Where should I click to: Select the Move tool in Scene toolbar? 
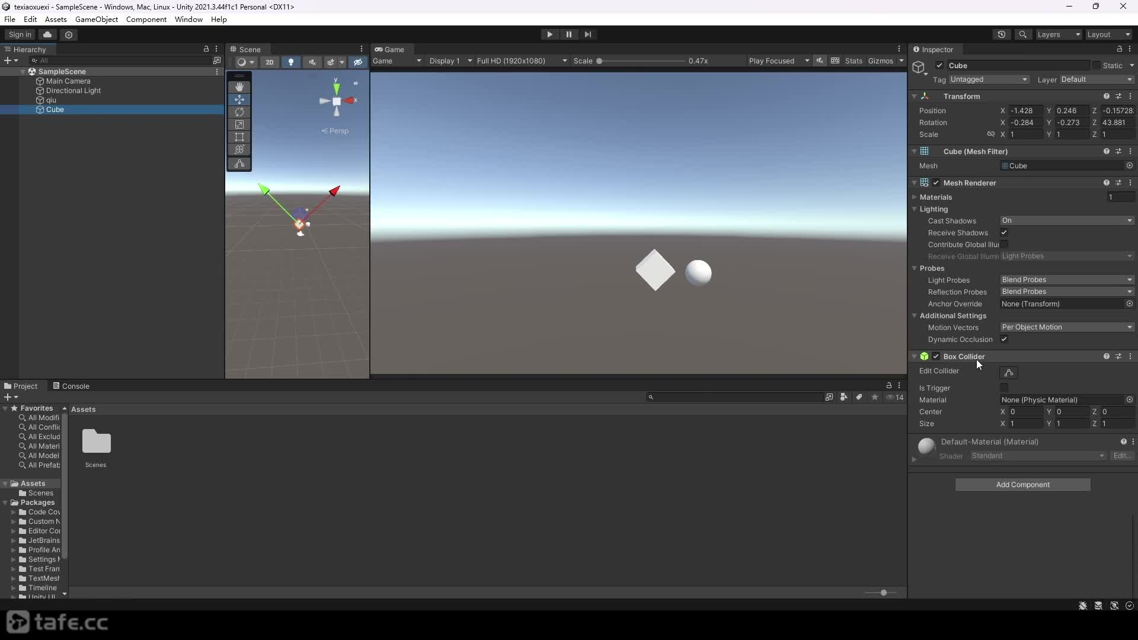239,100
